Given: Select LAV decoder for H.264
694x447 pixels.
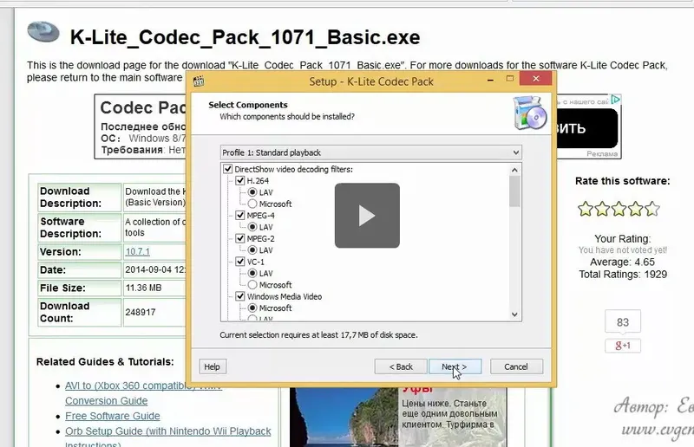Looking at the screenshot, I should pos(252,192).
